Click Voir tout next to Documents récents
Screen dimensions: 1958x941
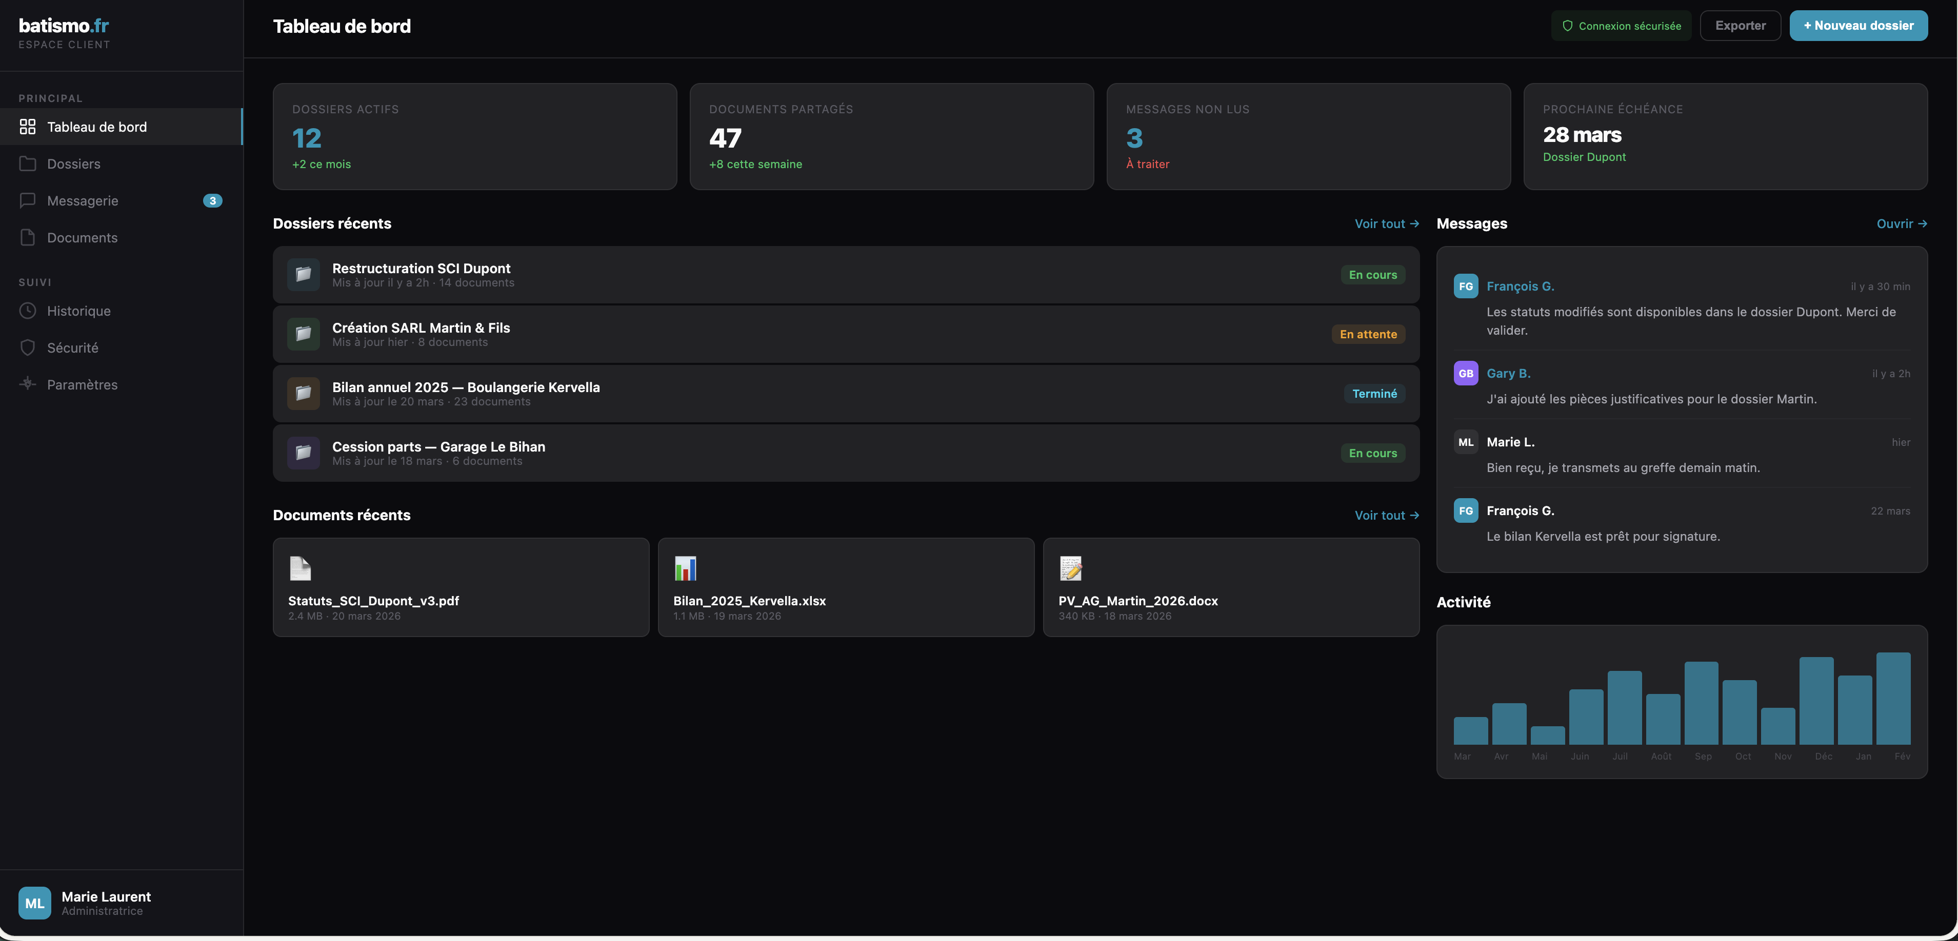1386,516
